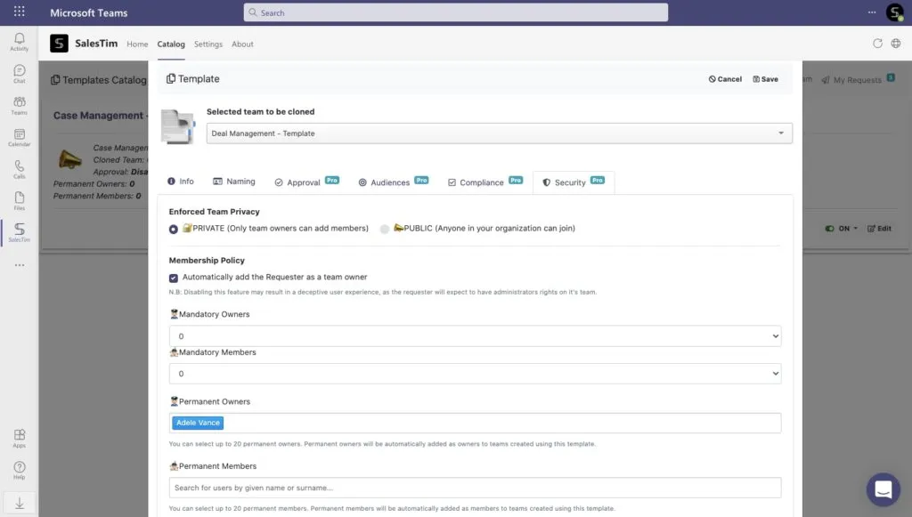Click the Teams Search bar

tap(455, 12)
